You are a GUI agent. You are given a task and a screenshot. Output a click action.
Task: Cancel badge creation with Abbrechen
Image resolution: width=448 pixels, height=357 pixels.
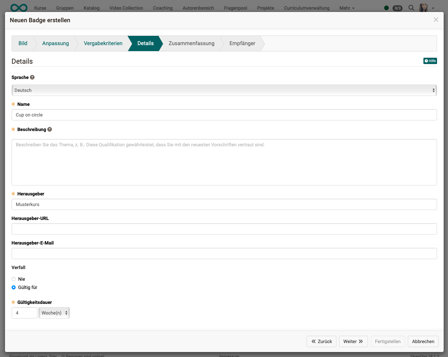click(x=423, y=341)
